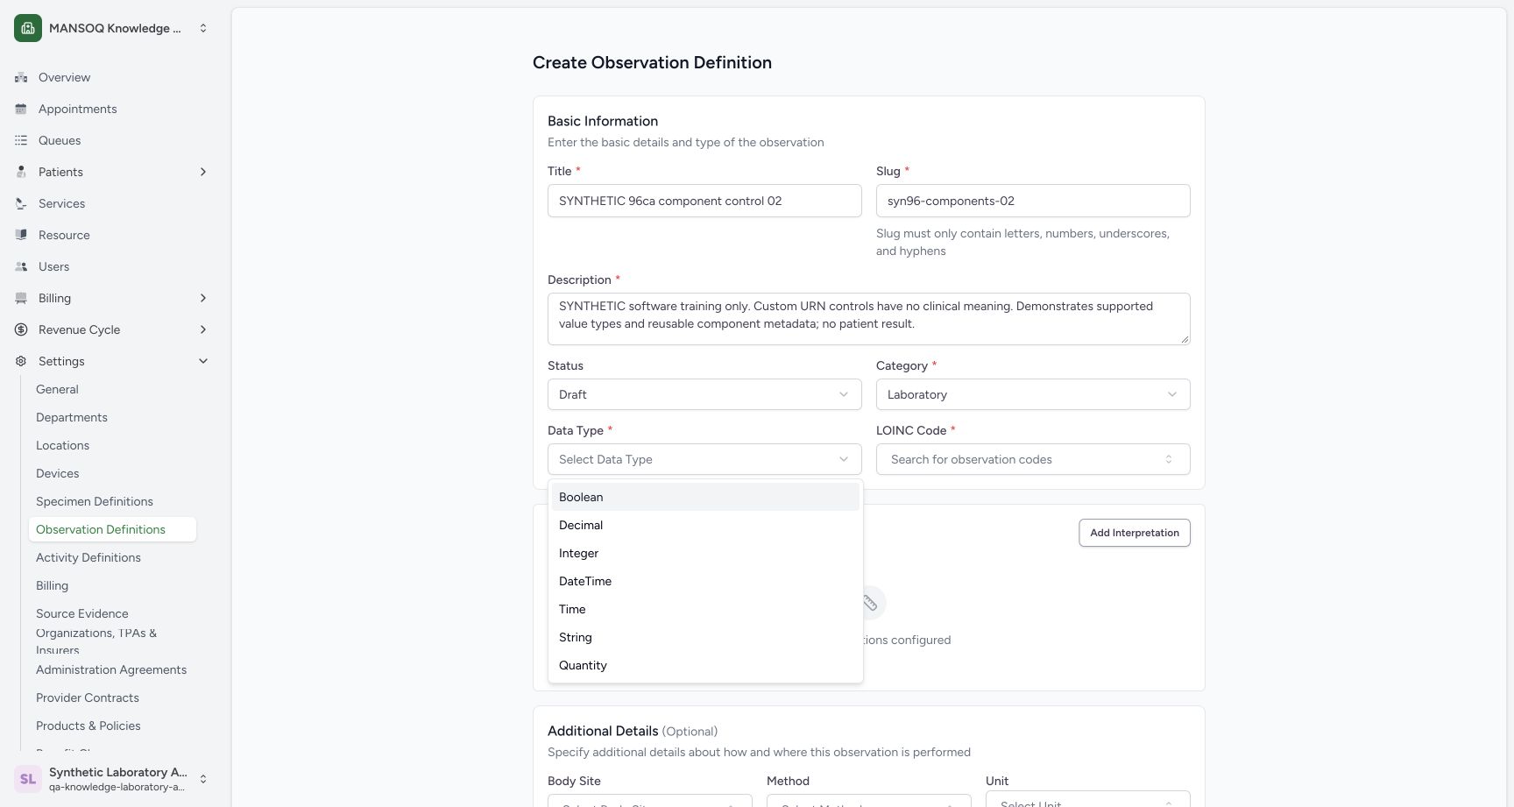Click the Revenue Cycle dollar icon
Viewport: 1514px width, 807px height.
(21, 329)
